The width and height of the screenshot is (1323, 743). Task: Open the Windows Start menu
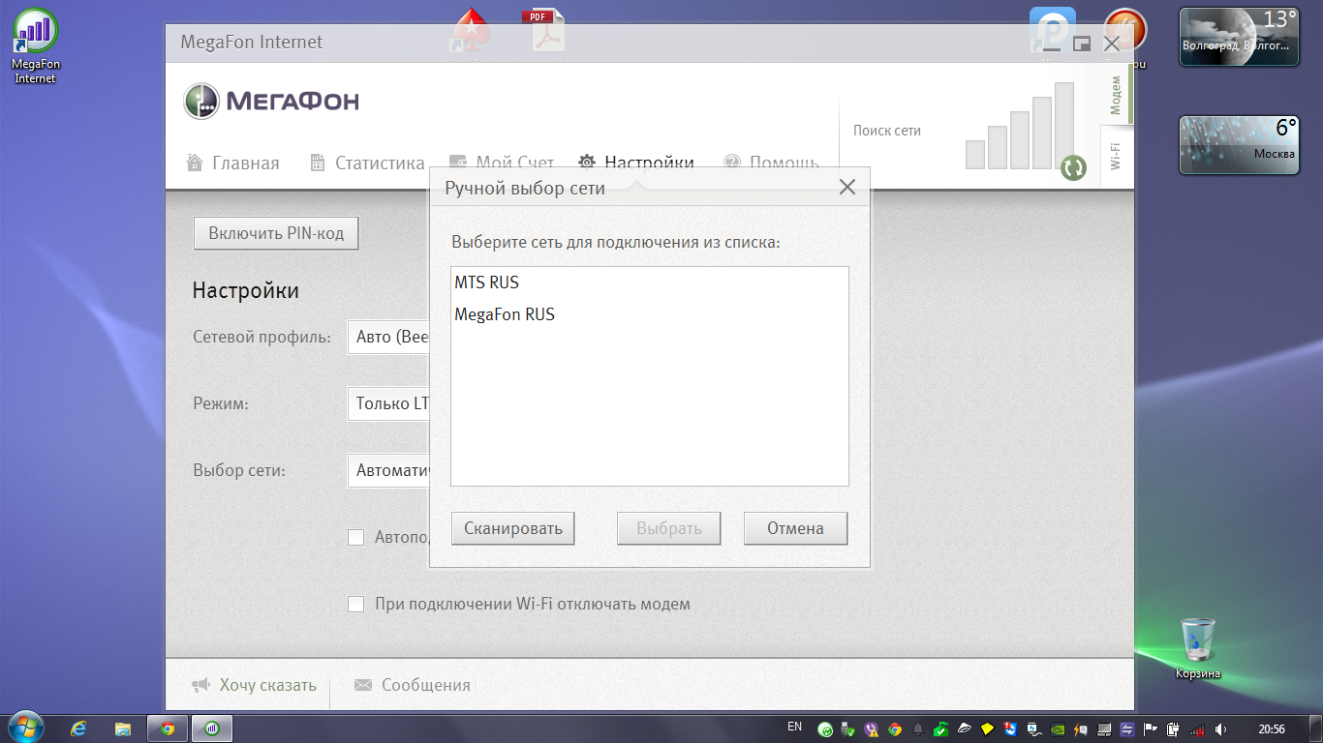tap(24, 728)
